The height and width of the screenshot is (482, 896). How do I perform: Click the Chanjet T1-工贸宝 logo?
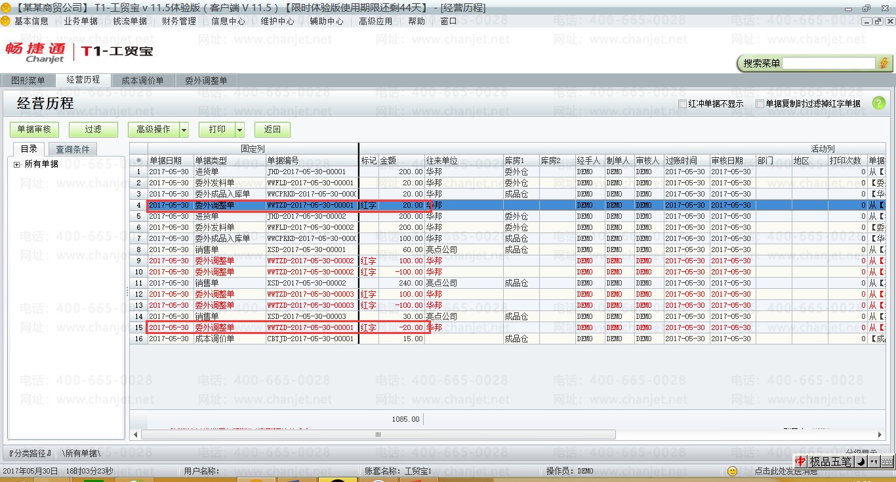(x=79, y=52)
